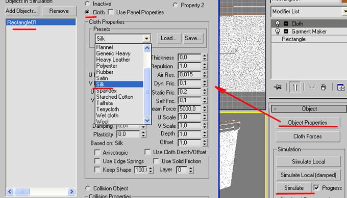Enable the Keep Shape checkbox
Viewport: 347px width, 198px height.
click(x=97, y=169)
